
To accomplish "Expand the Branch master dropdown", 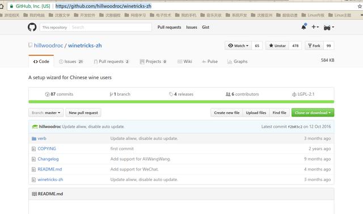I will [46, 113].
